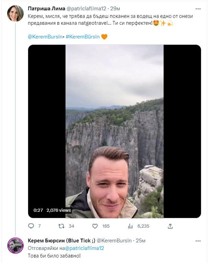
Task: Click @patriciaflima12 after "Отговаряйки на"
Action: point(84,248)
